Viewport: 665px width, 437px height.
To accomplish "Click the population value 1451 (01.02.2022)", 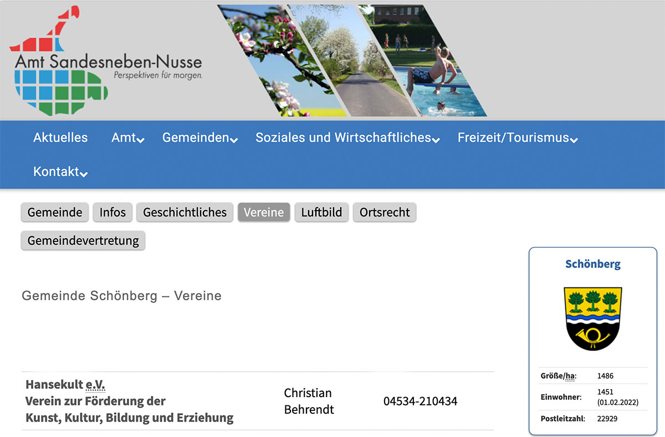I will coord(617,397).
